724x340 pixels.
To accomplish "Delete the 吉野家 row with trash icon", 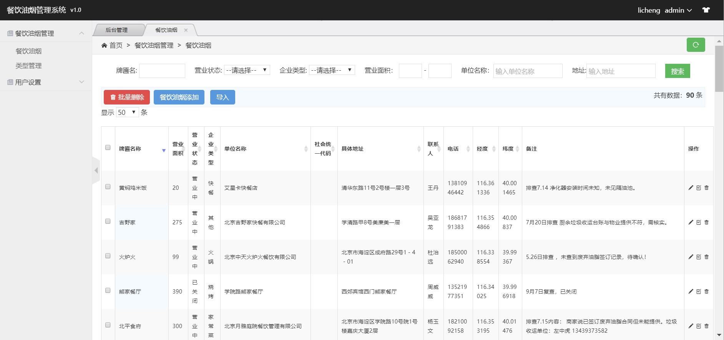I will (706, 222).
